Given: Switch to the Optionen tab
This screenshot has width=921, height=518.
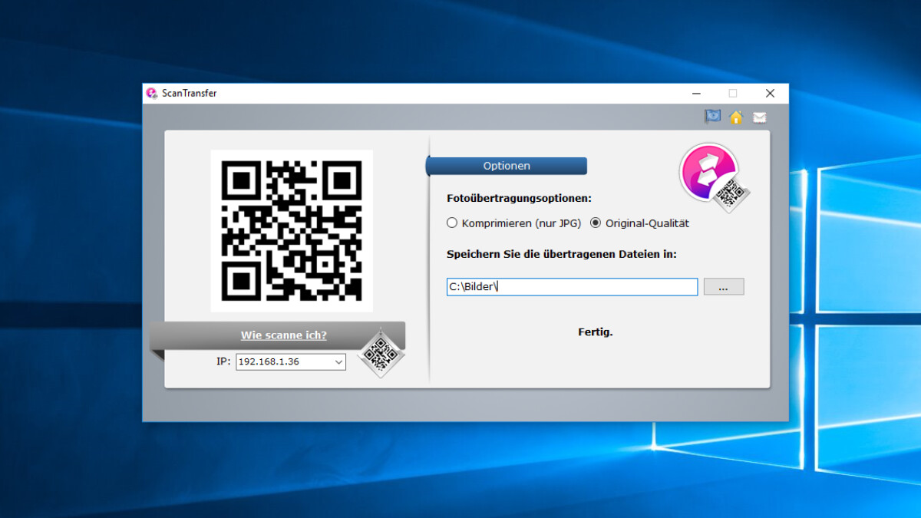Looking at the screenshot, I should click(x=507, y=166).
